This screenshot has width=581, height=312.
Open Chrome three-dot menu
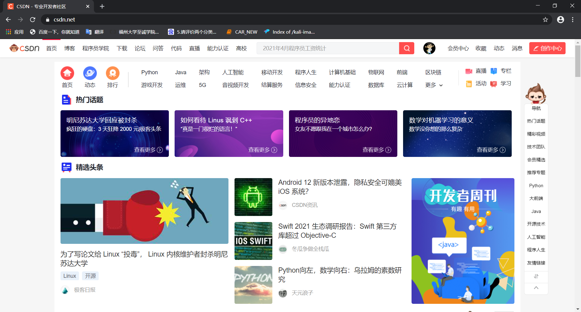573,20
